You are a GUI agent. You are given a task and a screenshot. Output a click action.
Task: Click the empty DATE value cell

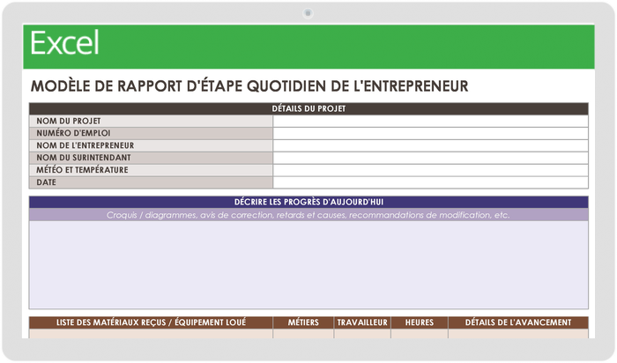[x=430, y=182]
